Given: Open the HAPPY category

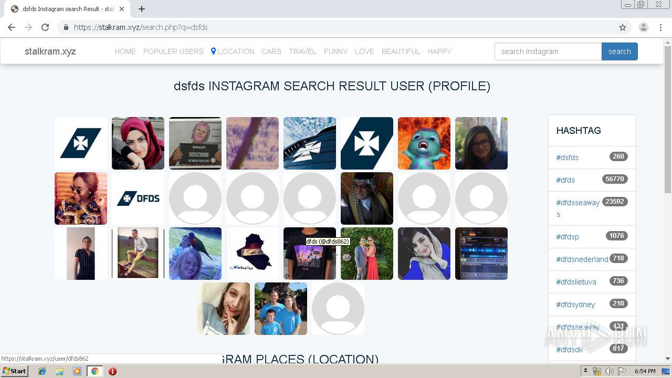Looking at the screenshot, I should click(x=439, y=51).
